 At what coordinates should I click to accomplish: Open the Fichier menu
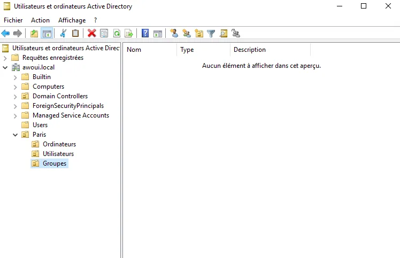coord(13,20)
